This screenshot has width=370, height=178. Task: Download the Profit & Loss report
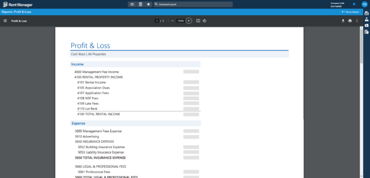(x=343, y=21)
